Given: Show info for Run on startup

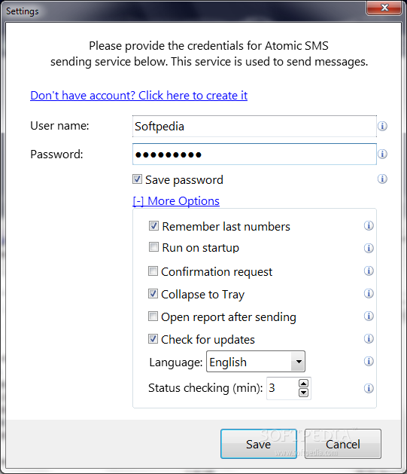Looking at the screenshot, I should pos(369,248).
